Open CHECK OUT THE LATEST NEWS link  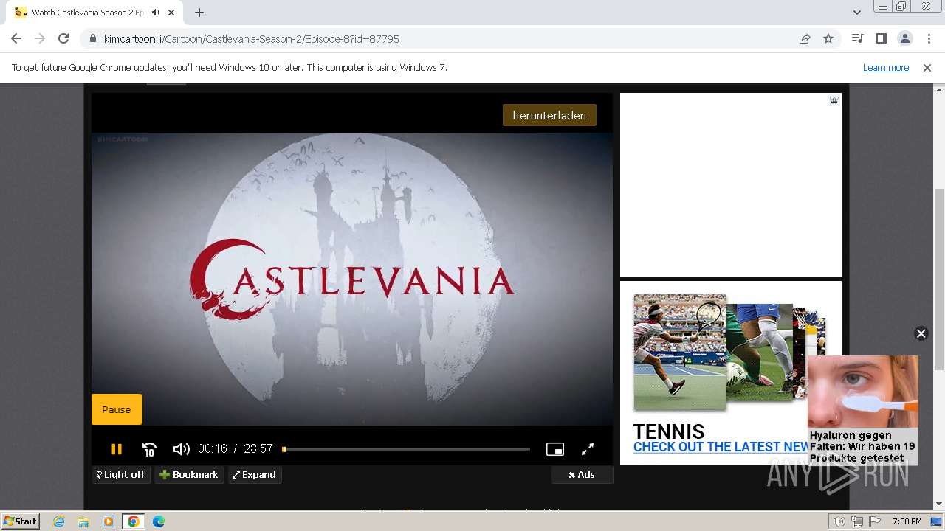tap(721, 447)
